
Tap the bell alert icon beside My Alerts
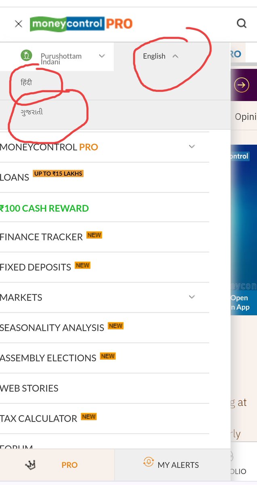point(149,462)
